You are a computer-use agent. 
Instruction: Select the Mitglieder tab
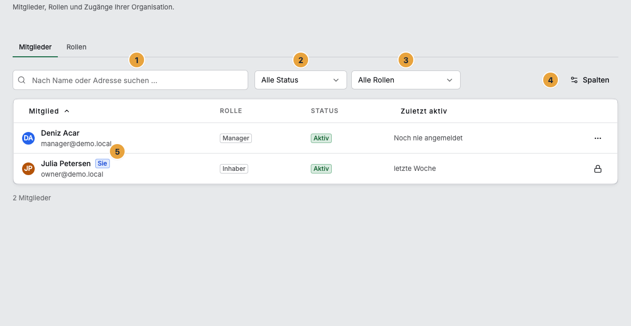[x=35, y=47]
